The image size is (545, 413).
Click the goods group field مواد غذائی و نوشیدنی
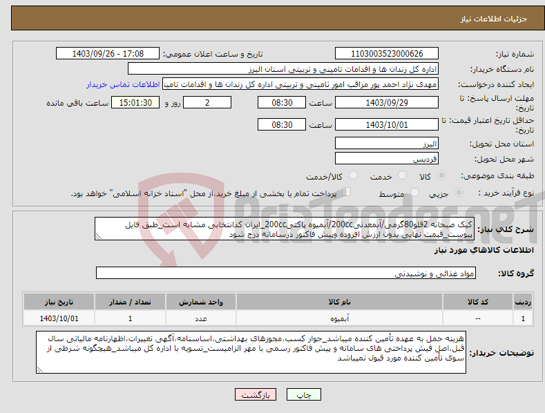(286, 273)
